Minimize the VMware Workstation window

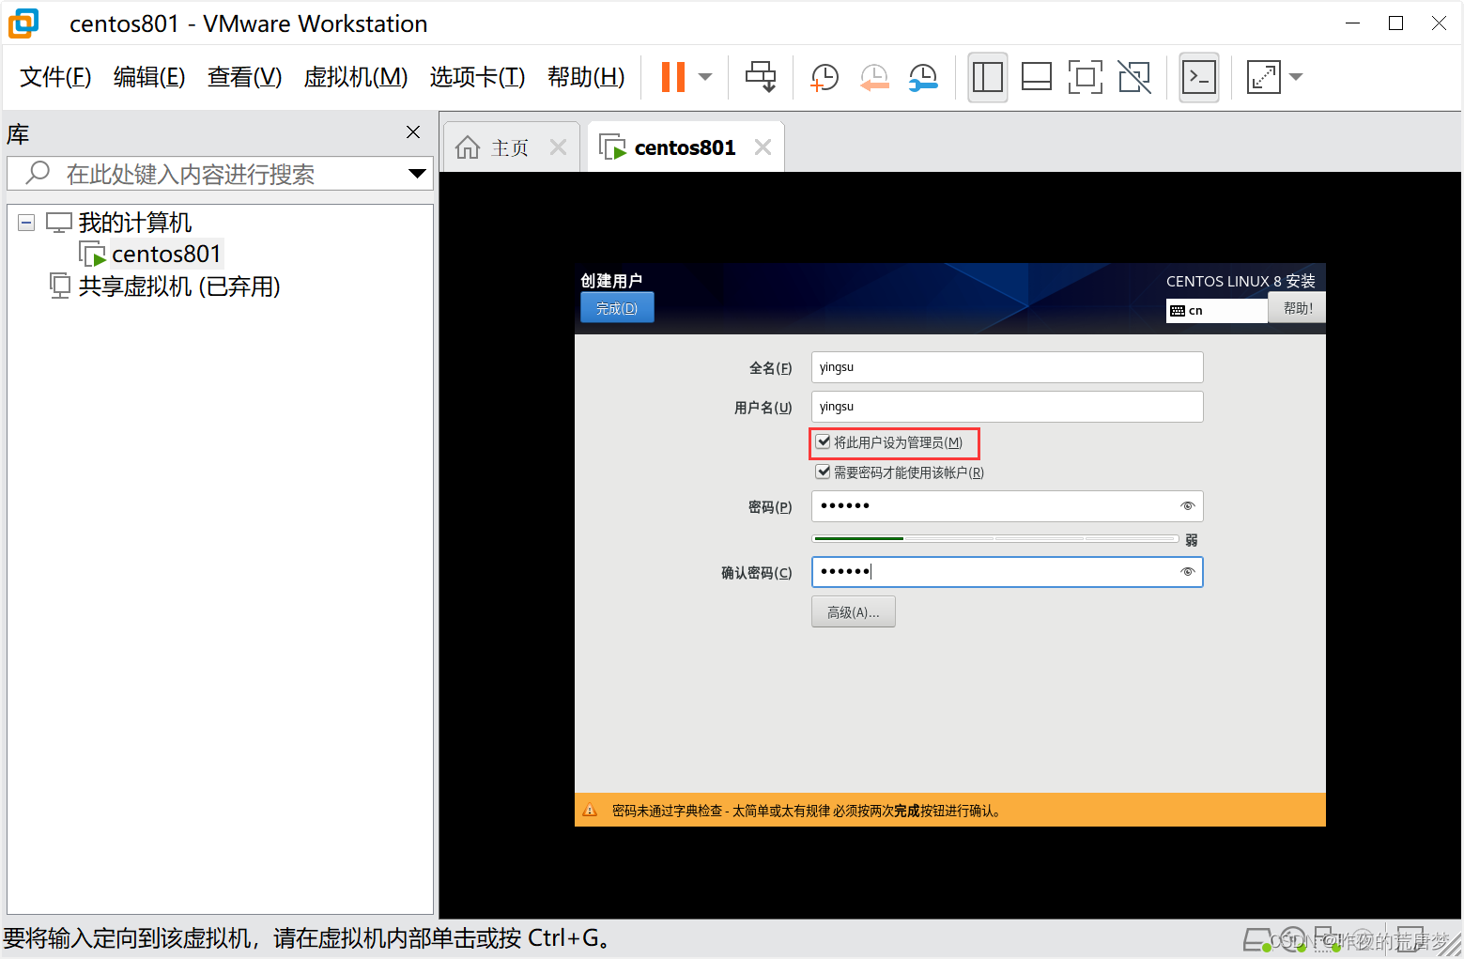click(x=1352, y=23)
